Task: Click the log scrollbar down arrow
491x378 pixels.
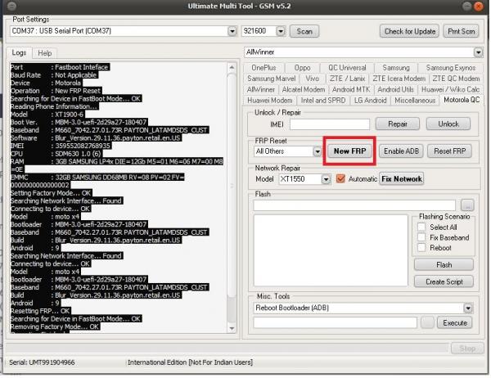Action: pos(232,329)
